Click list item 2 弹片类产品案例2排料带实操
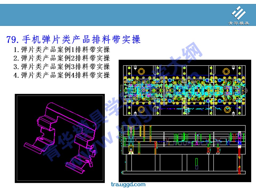The image size is (256, 192). pos(62,58)
